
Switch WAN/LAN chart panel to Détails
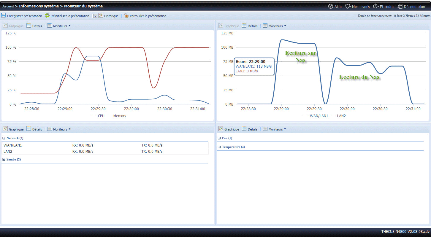pos(250,26)
